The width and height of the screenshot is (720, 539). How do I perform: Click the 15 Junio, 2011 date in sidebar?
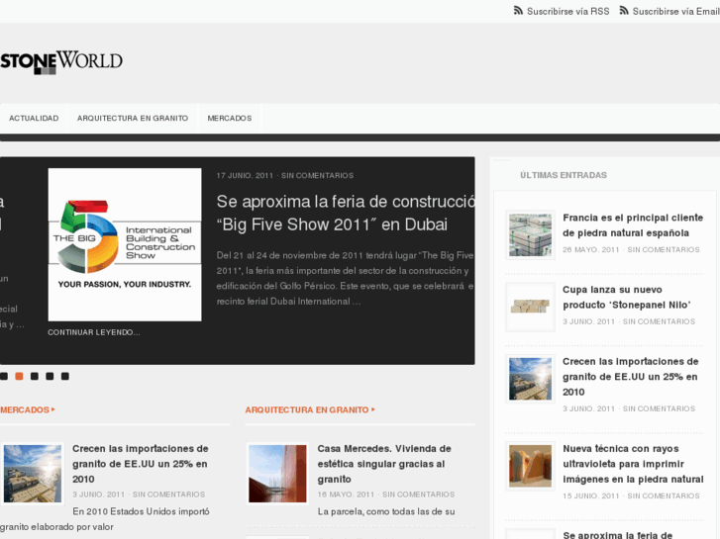pyautogui.click(x=591, y=495)
